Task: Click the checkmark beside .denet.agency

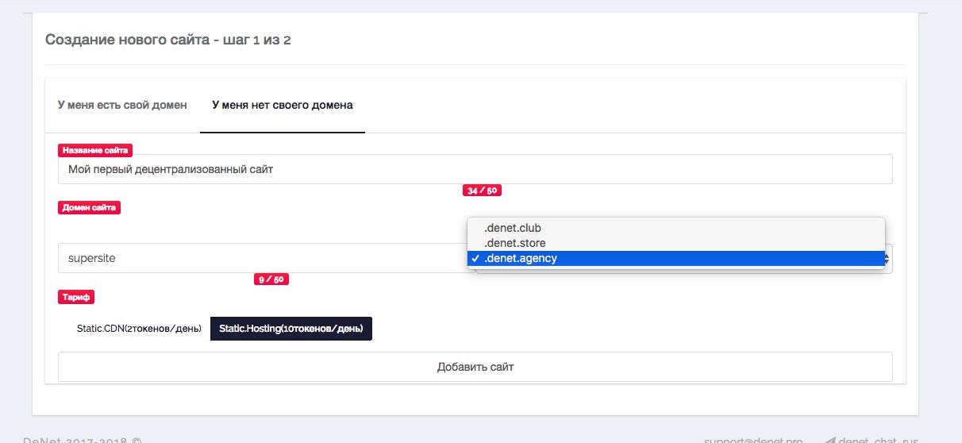Action: 474,258
